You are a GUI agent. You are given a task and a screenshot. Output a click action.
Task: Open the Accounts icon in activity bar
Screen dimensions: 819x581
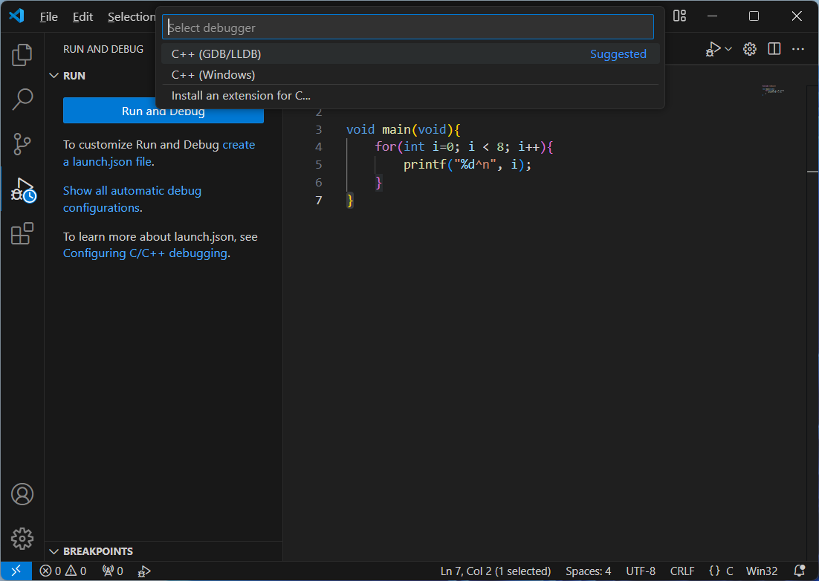[x=22, y=494]
